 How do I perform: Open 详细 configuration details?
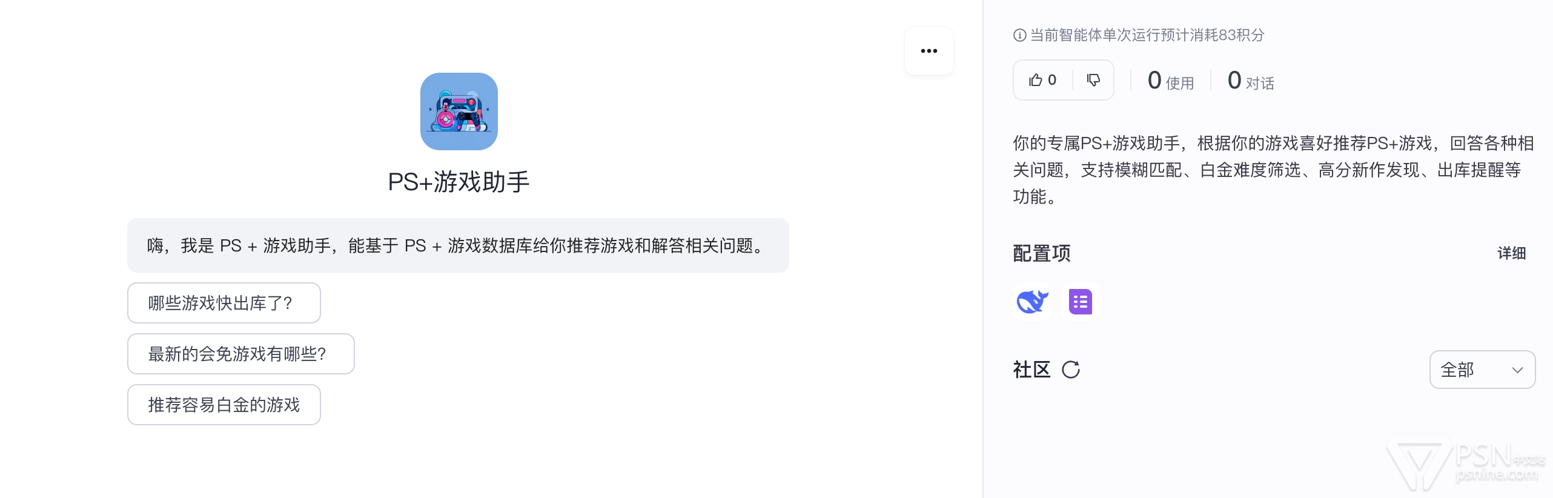pyautogui.click(x=1511, y=253)
